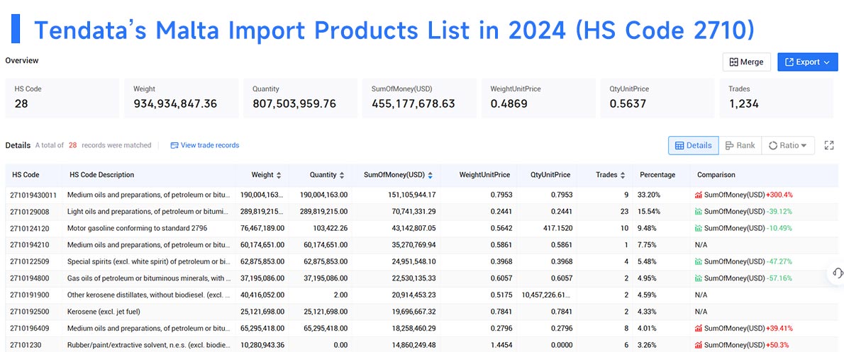Viewport: 844px width, 352px height.
Task: Select HS code 271019430011 cell
Action: tap(33, 195)
